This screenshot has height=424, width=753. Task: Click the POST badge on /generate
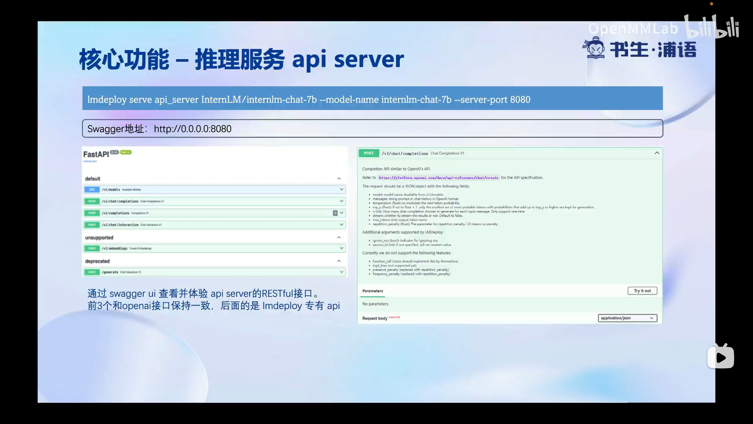[x=92, y=272]
